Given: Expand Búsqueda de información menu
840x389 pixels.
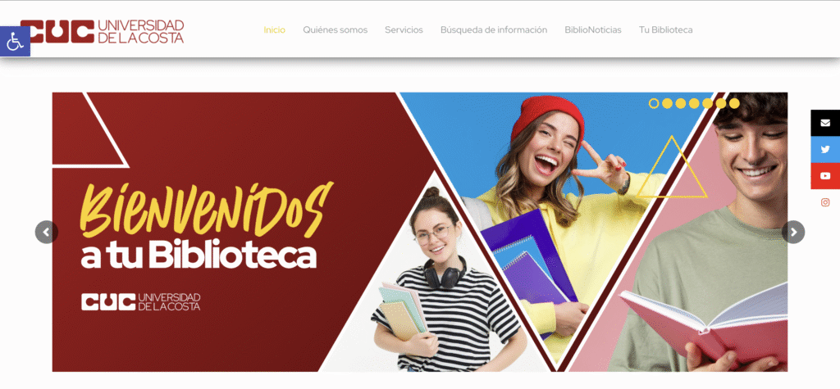Looking at the screenshot, I should tap(493, 30).
